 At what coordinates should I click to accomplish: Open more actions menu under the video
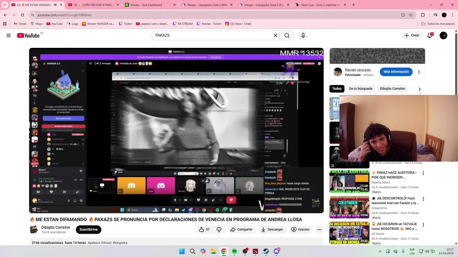(319, 230)
